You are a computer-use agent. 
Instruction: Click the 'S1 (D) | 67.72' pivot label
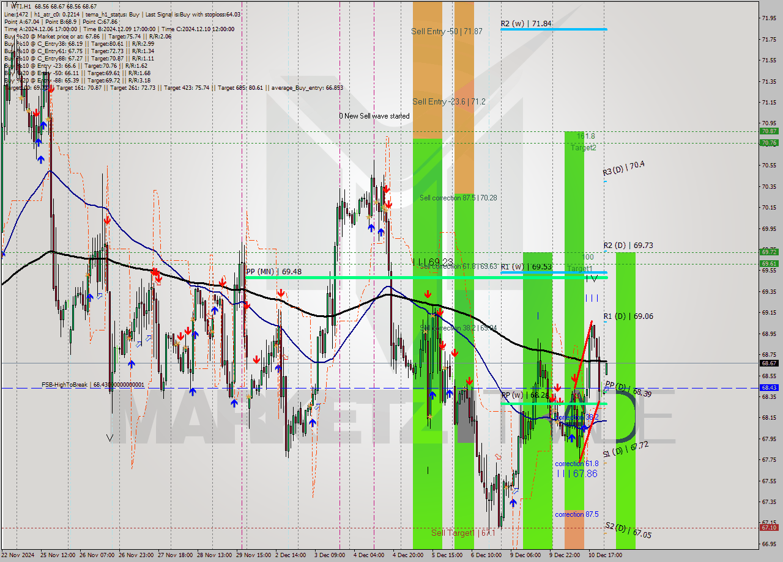625,450
